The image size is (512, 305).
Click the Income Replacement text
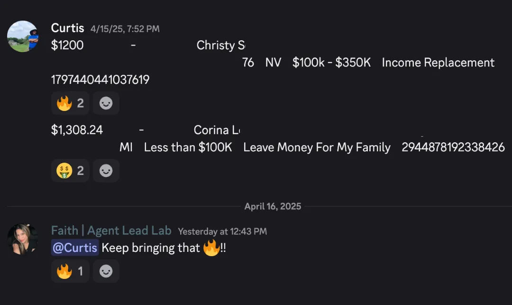point(438,63)
